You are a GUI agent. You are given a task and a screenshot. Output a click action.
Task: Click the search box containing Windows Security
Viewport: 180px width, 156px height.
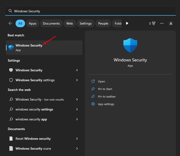pos(90,11)
